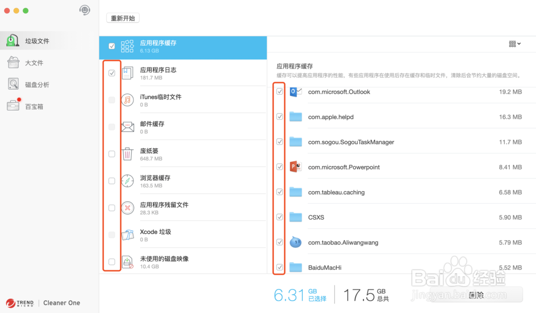The width and height of the screenshot is (536, 313).
Task: Open the feedback smiley icon
Action: click(85, 10)
